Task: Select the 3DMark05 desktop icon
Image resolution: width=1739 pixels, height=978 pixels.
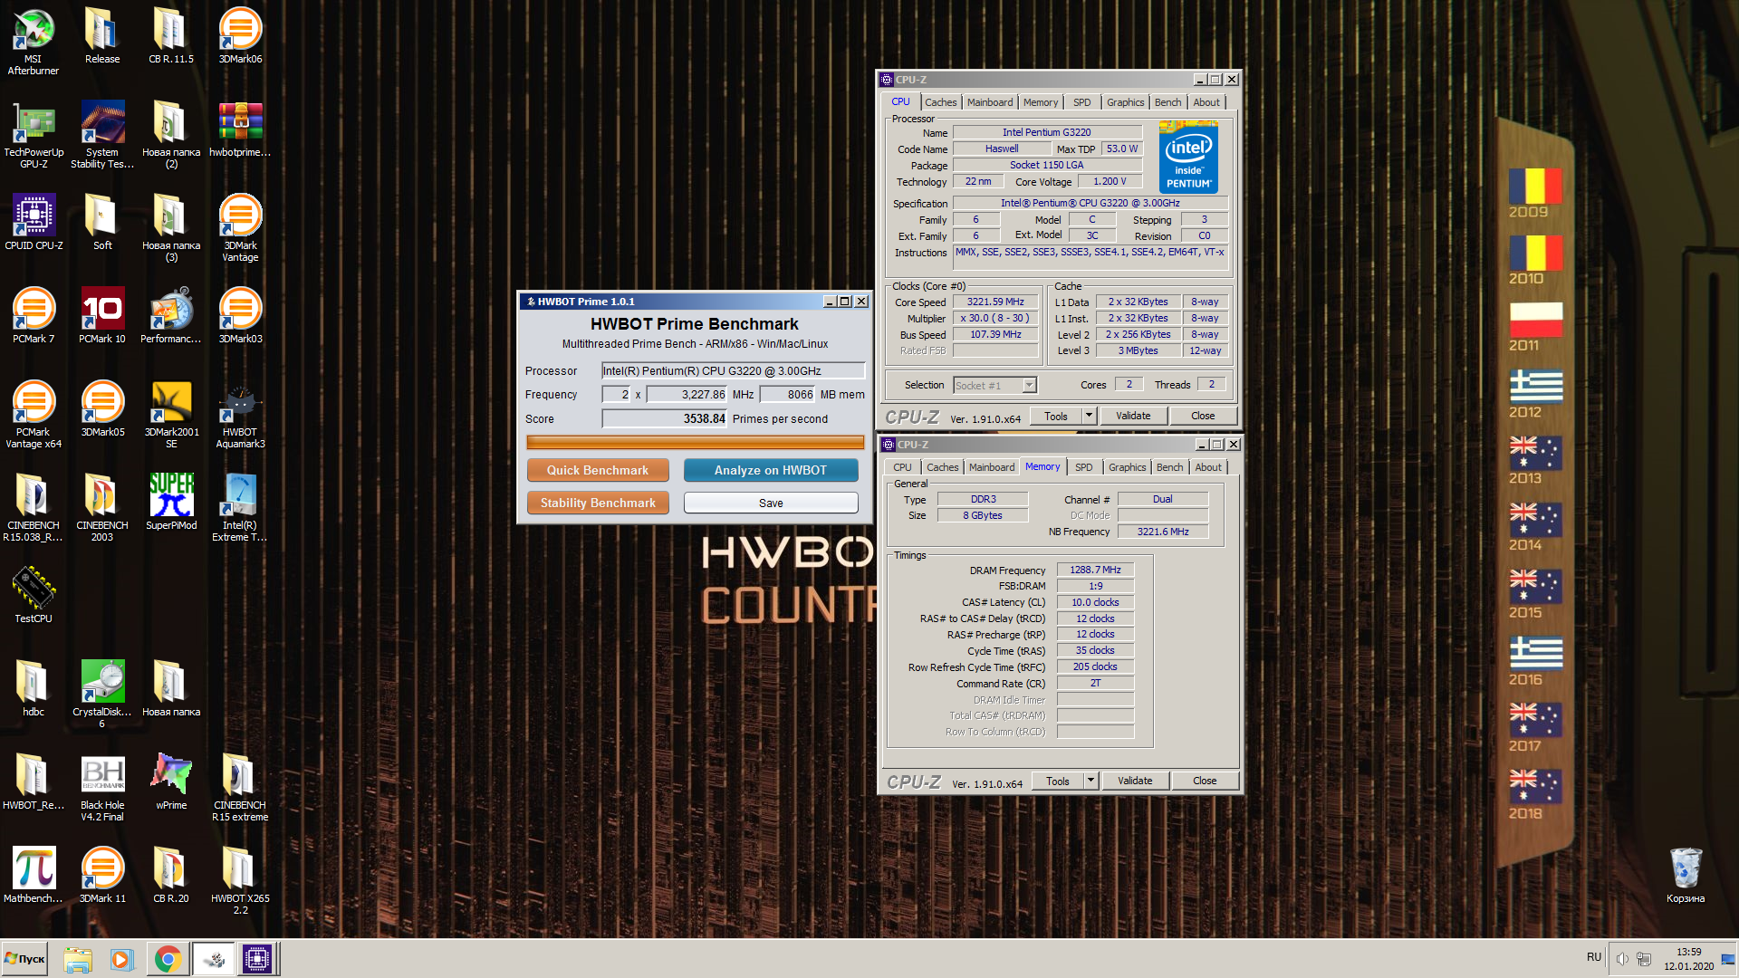Action: click(102, 409)
